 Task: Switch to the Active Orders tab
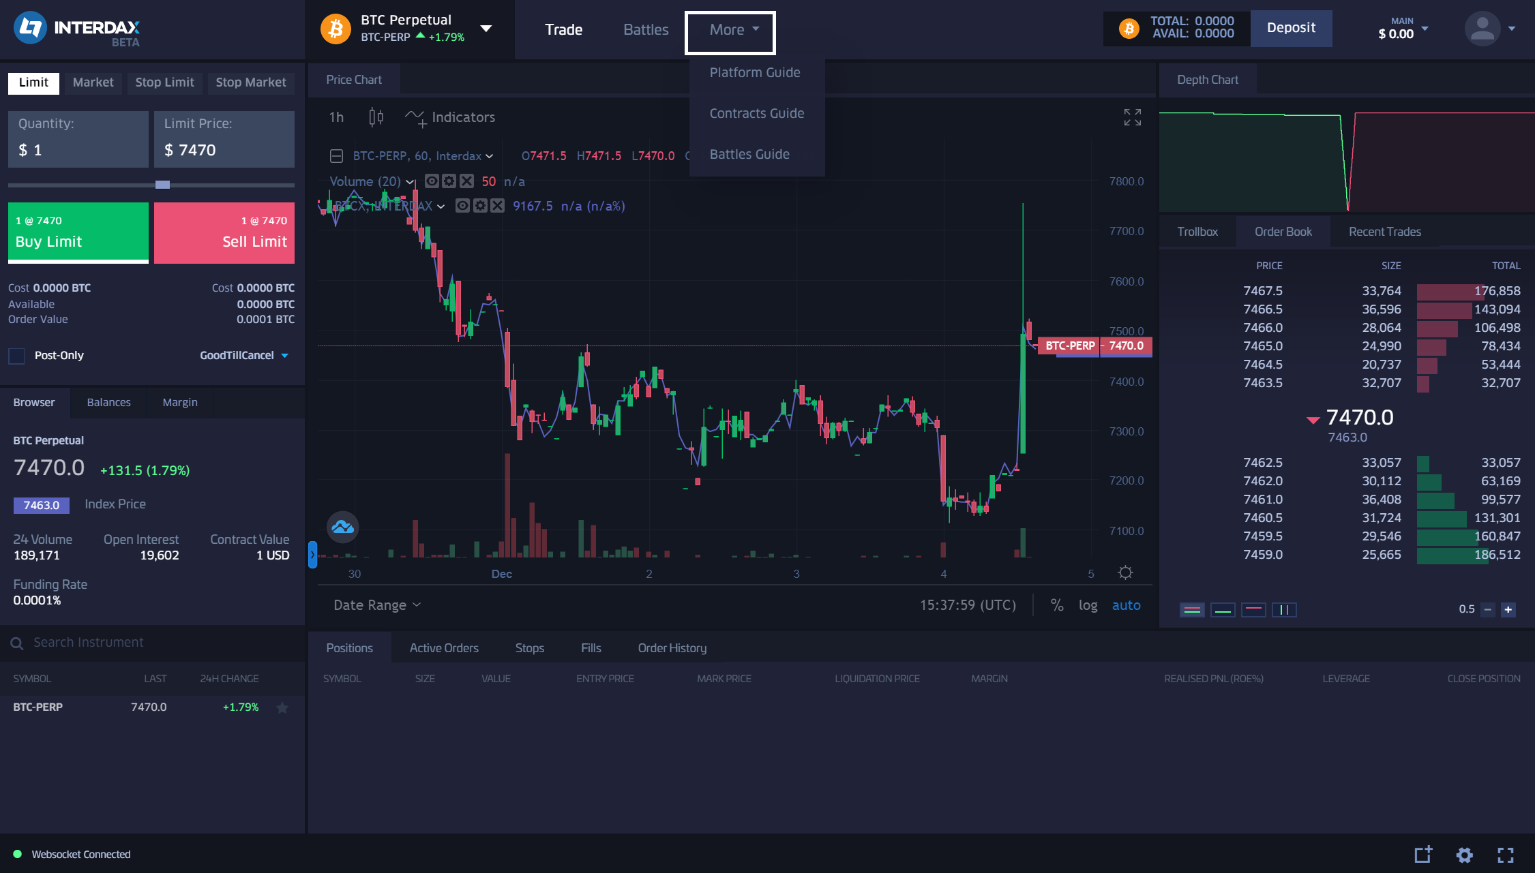(444, 648)
